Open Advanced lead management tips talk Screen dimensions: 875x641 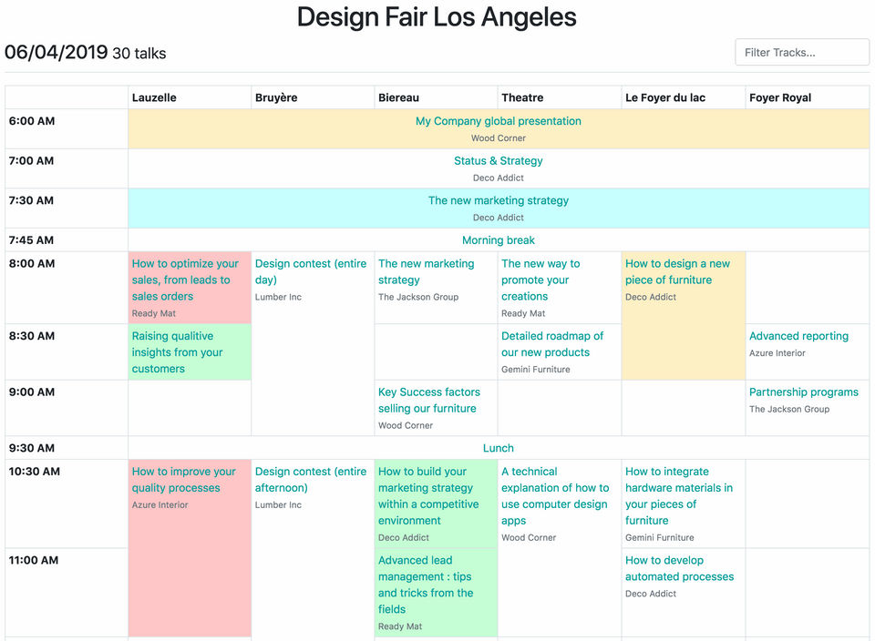[x=426, y=585]
